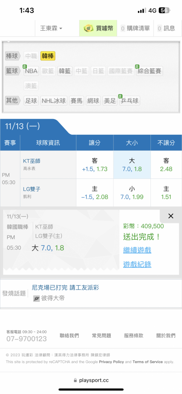The height and width of the screenshot is (394, 182).
Task: Pick LG雙子 home moneyline 1.51
Action: [x=166, y=193]
